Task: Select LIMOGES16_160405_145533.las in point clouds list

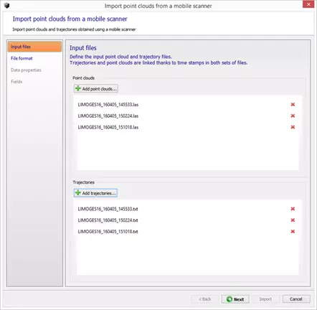Action: 108,105
